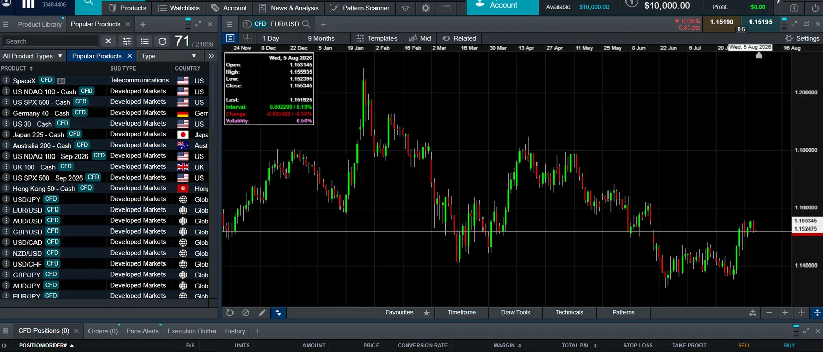This screenshot has height=352, width=823.
Task: Open News & Analysis
Action: (x=289, y=8)
